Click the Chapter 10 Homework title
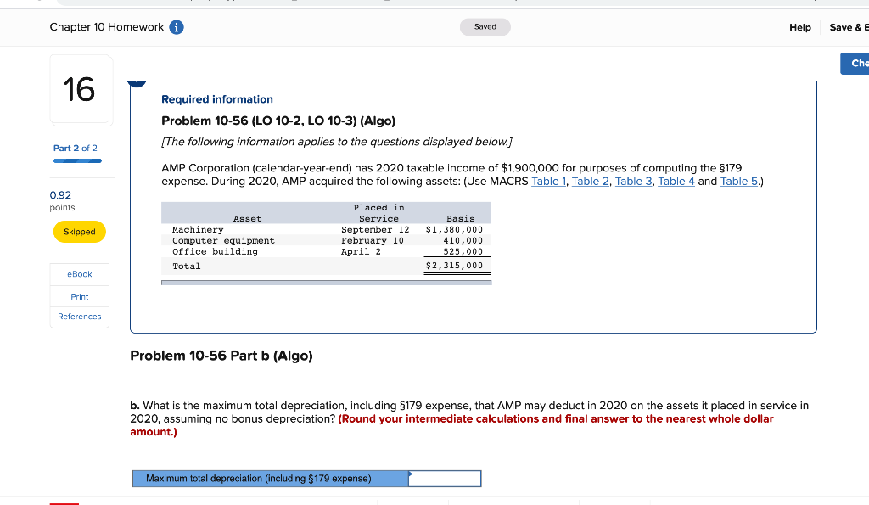This screenshot has width=869, height=505. (x=106, y=27)
